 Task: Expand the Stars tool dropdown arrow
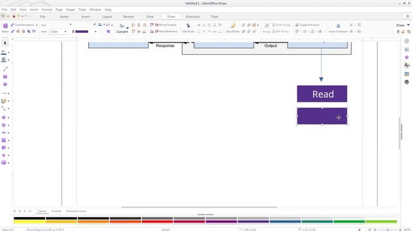click(8, 155)
